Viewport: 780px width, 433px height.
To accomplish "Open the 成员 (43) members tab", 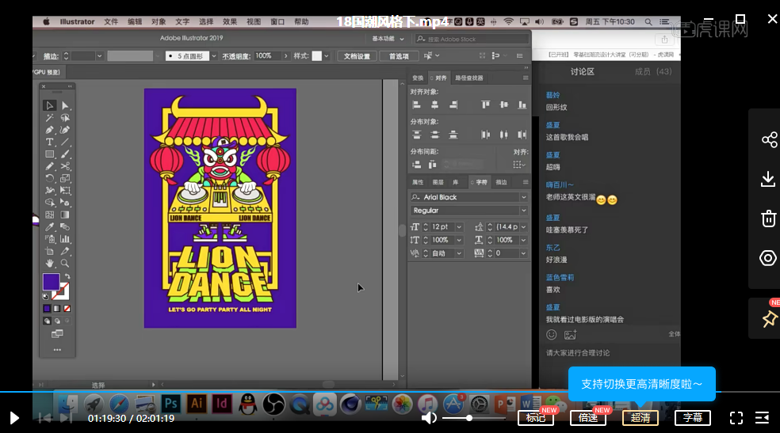I will point(652,72).
